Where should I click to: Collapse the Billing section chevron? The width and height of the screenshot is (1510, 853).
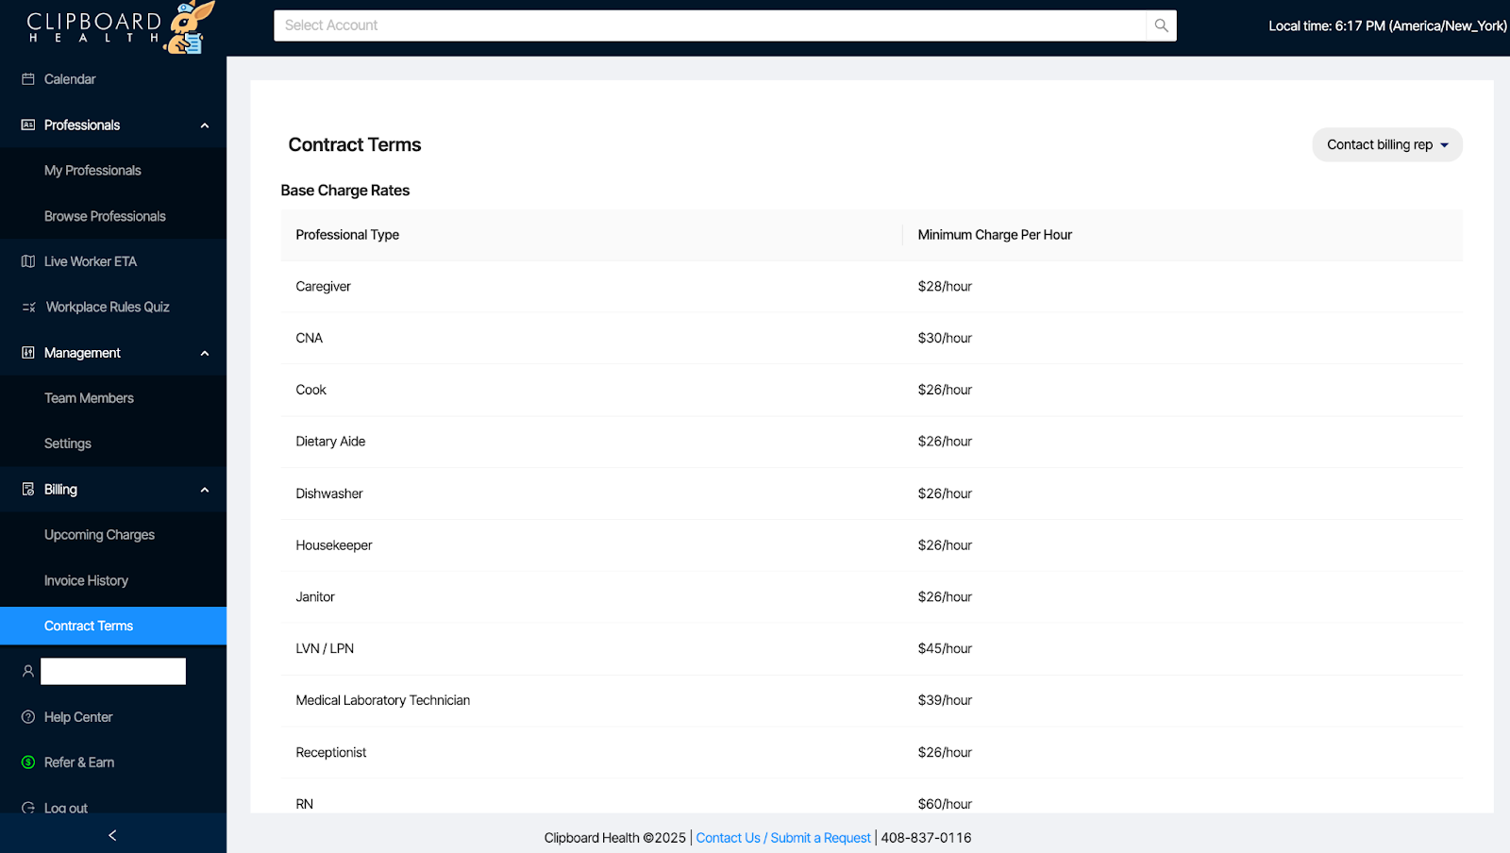click(x=205, y=490)
